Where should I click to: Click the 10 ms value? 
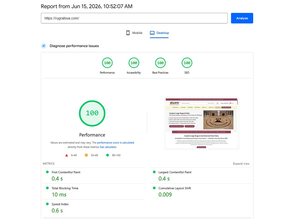[59, 194]
